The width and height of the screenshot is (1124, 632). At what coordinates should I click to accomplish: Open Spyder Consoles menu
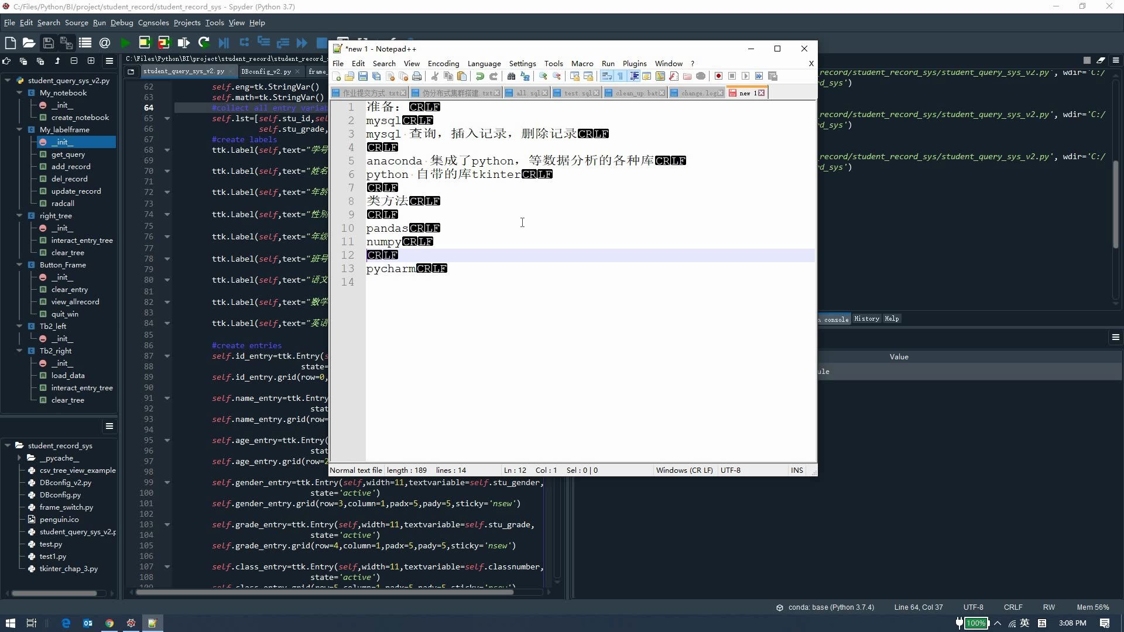click(153, 23)
